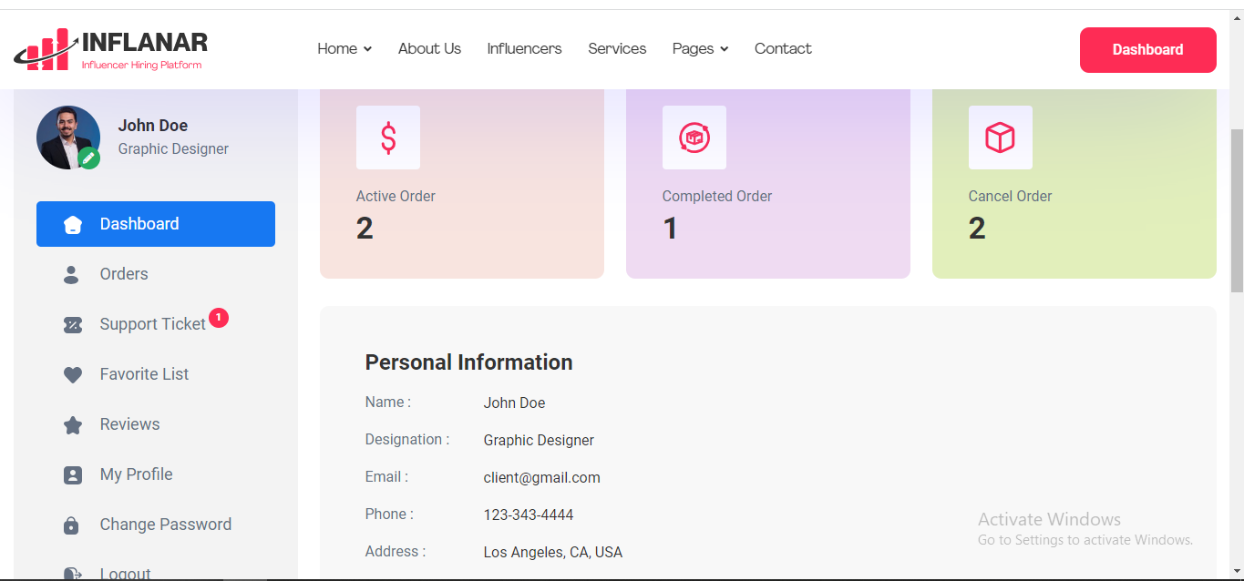Open Services in the navigation bar
Viewport: 1244px width, 581px height.
coord(617,49)
